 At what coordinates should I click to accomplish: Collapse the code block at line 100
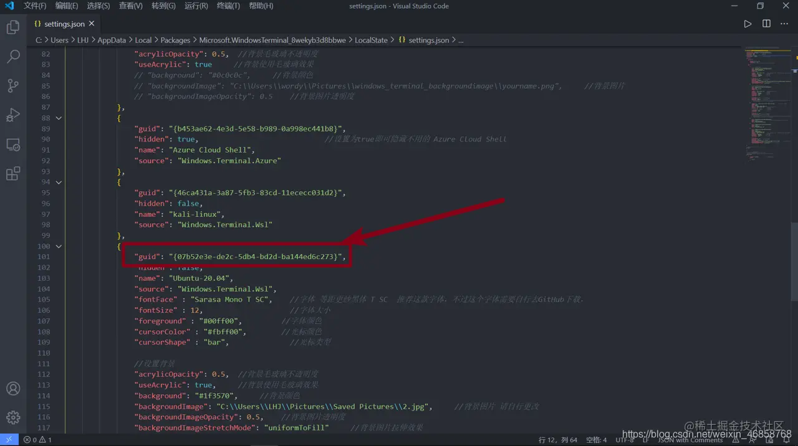59,246
